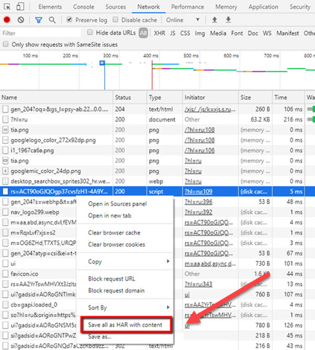The image size is (315, 350).
Task: Open the Performance tab
Action: point(187,7)
